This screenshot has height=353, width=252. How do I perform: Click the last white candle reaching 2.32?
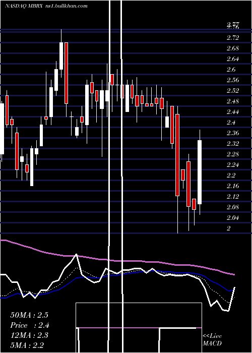[x=200, y=172]
